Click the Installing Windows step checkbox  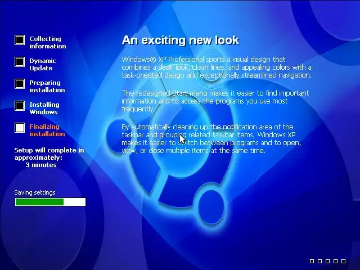[20, 106]
